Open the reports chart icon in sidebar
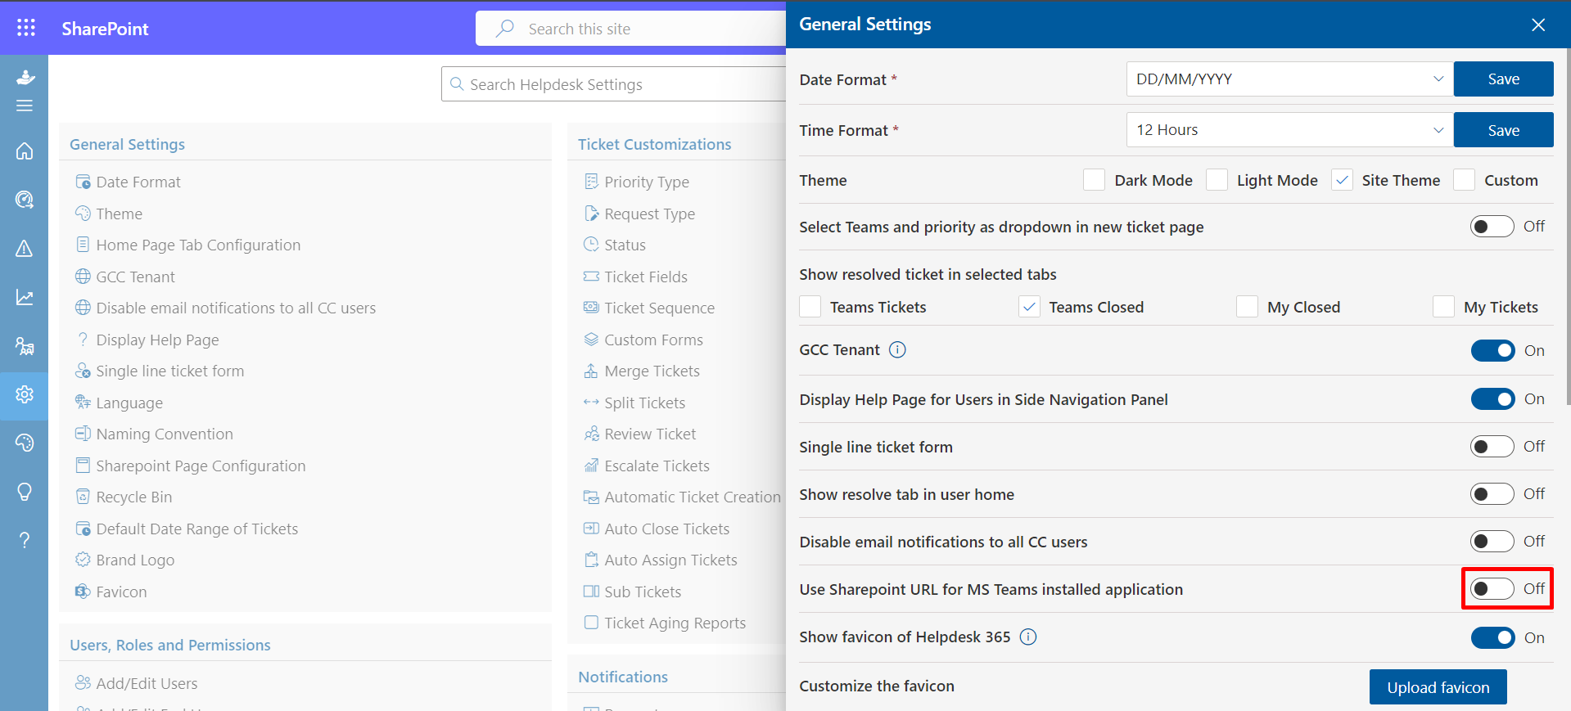The height and width of the screenshot is (711, 1571). tap(25, 297)
